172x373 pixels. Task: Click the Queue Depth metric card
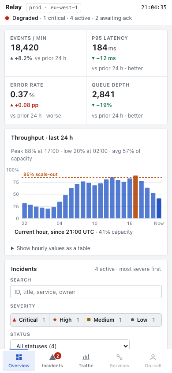click(x=127, y=100)
